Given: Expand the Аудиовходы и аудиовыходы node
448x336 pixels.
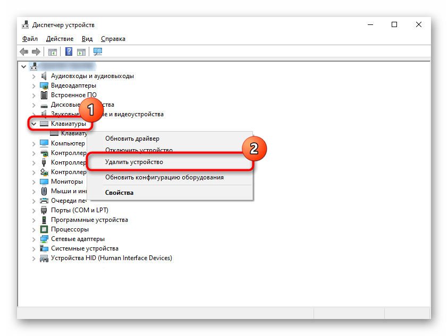Looking at the screenshot, I should point(34,76).
